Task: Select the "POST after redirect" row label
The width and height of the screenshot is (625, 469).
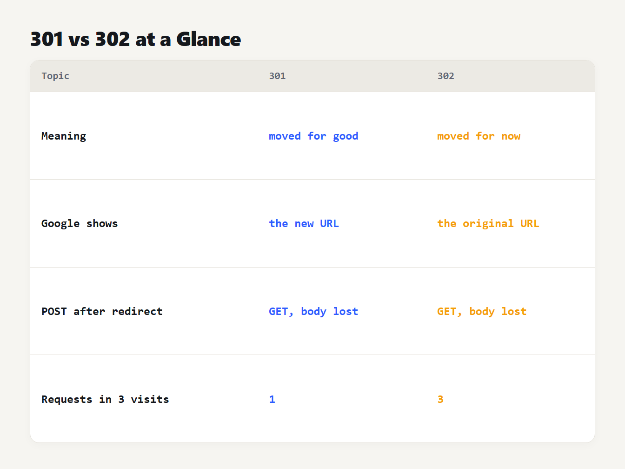Action: point(102,311)
